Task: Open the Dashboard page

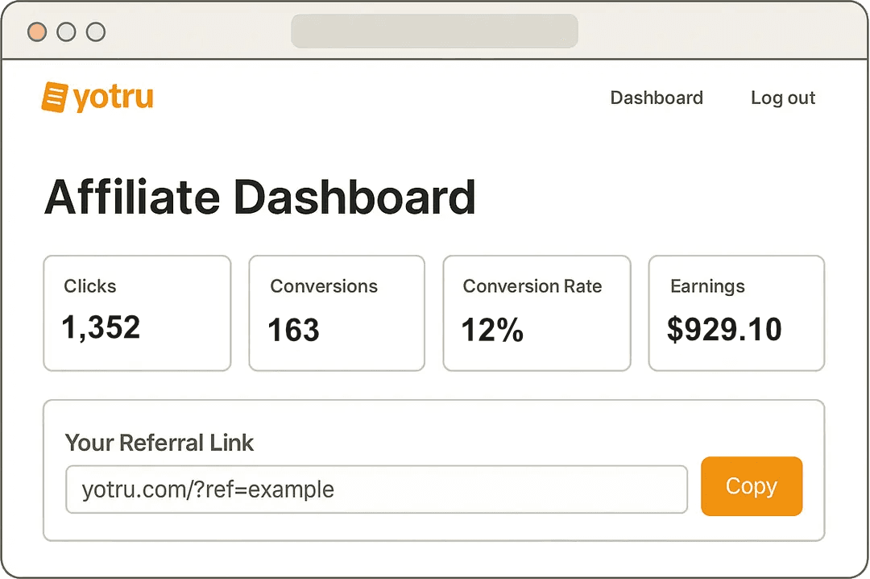Action: coord(657,98)
